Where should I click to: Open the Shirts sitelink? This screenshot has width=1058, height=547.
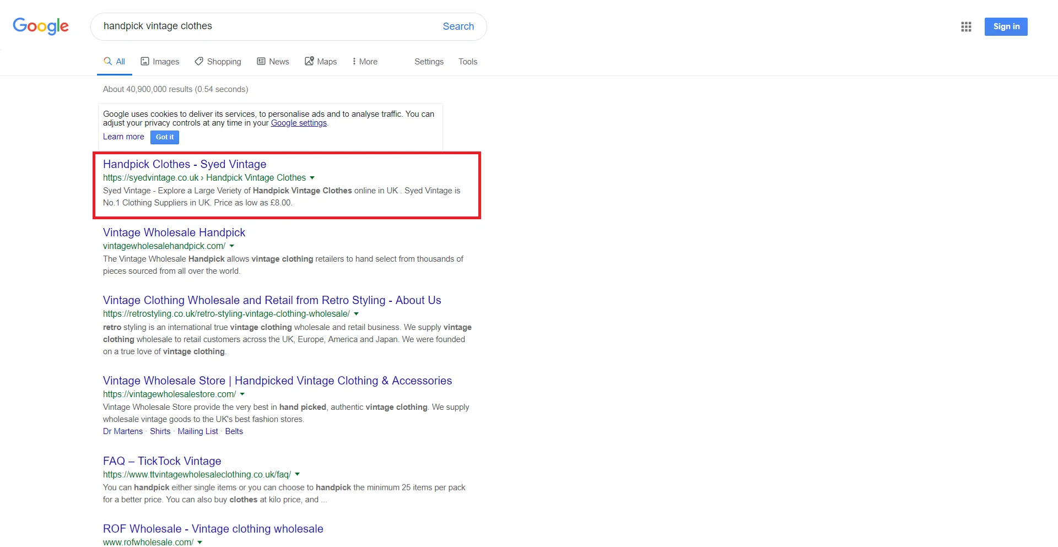pyautogui.click(x=160, y=431)
